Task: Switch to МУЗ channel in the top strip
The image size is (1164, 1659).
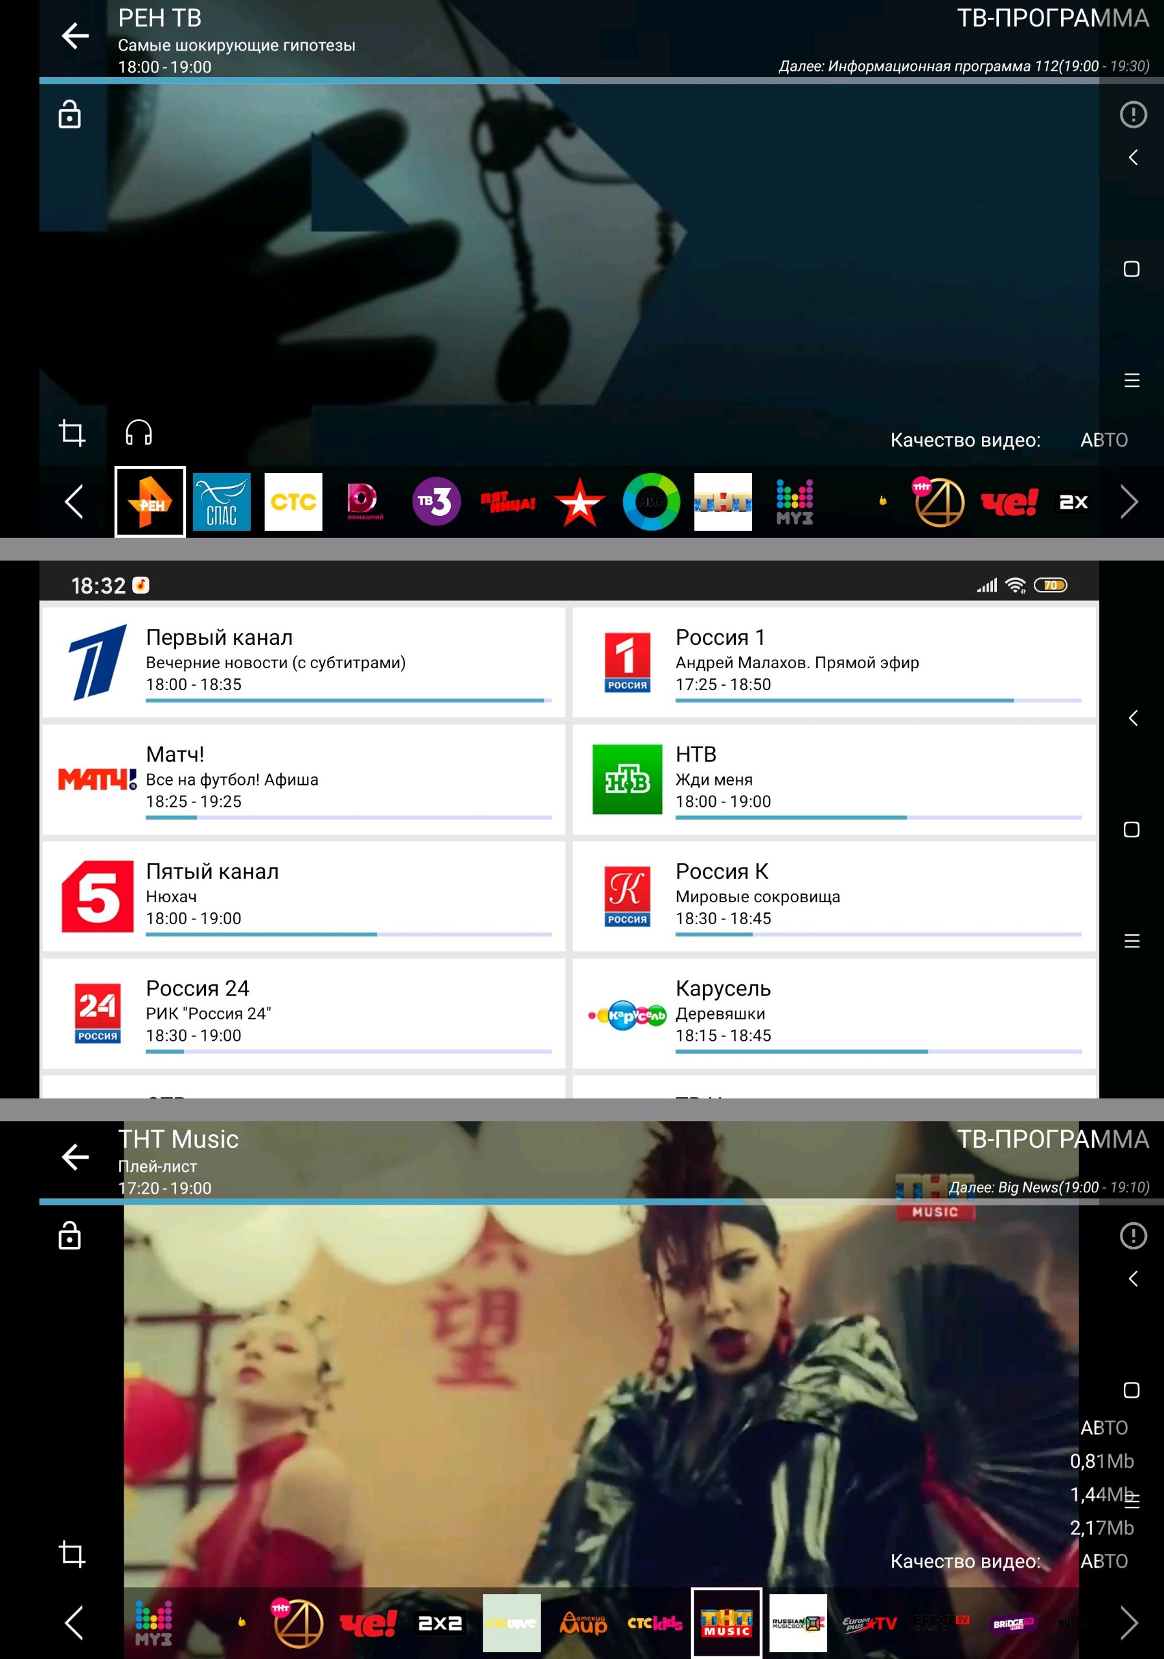Action: [x=794, y=502]
